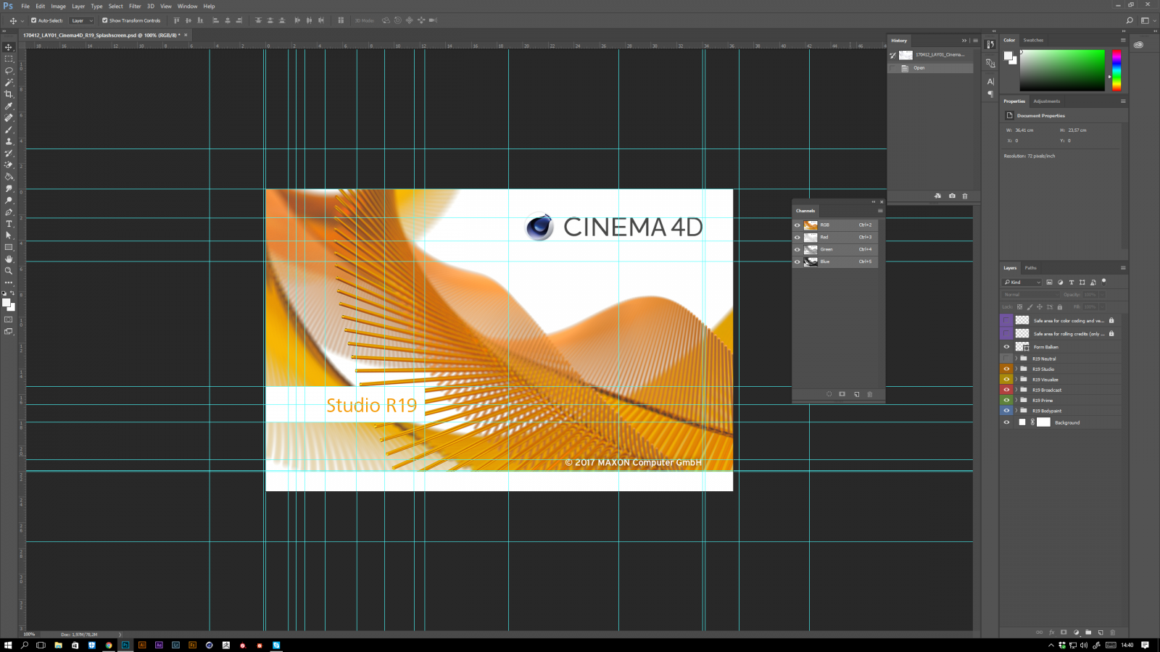The height and width of the screenshot is (652, 1160).
Task: Delete current state via History trash icon
Action: coord(965,196)
